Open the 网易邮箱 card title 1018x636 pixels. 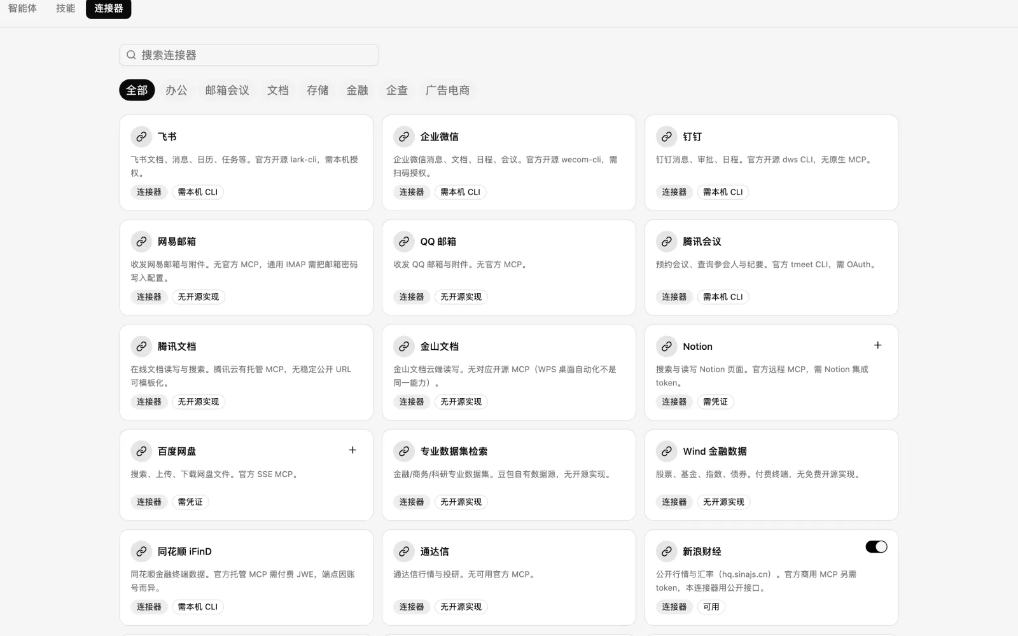pos(177,242)
